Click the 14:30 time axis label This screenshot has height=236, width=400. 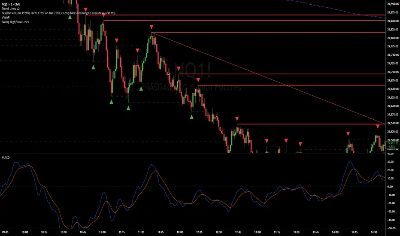point(374,233)
